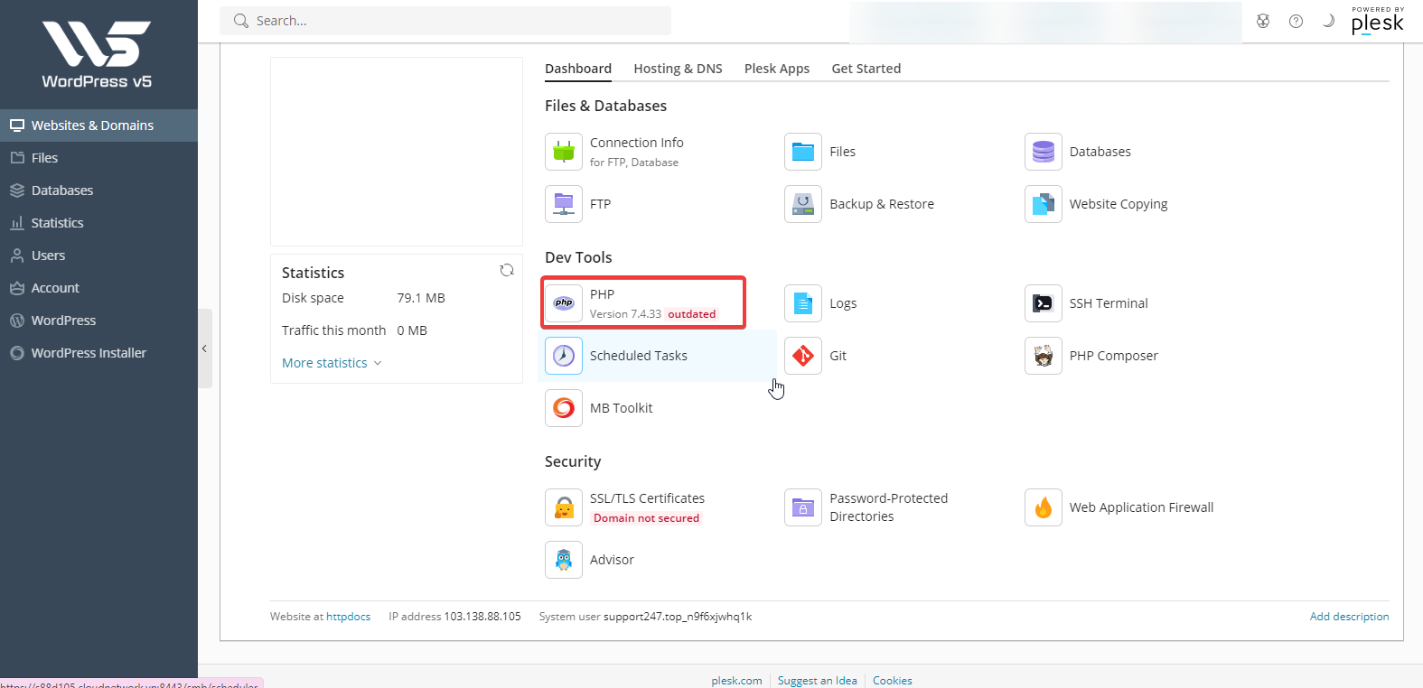Open the Scheduled Tasks clock icon

tap(564, 356)
